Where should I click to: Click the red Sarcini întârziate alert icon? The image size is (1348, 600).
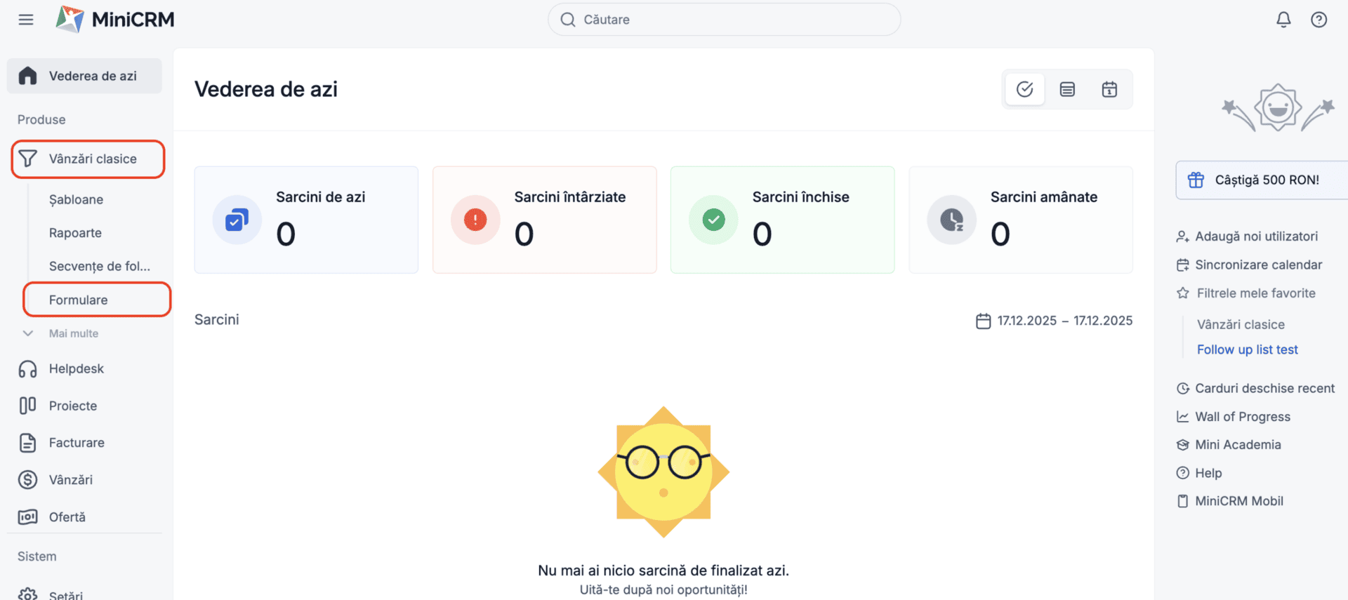[x=475, y=220]
